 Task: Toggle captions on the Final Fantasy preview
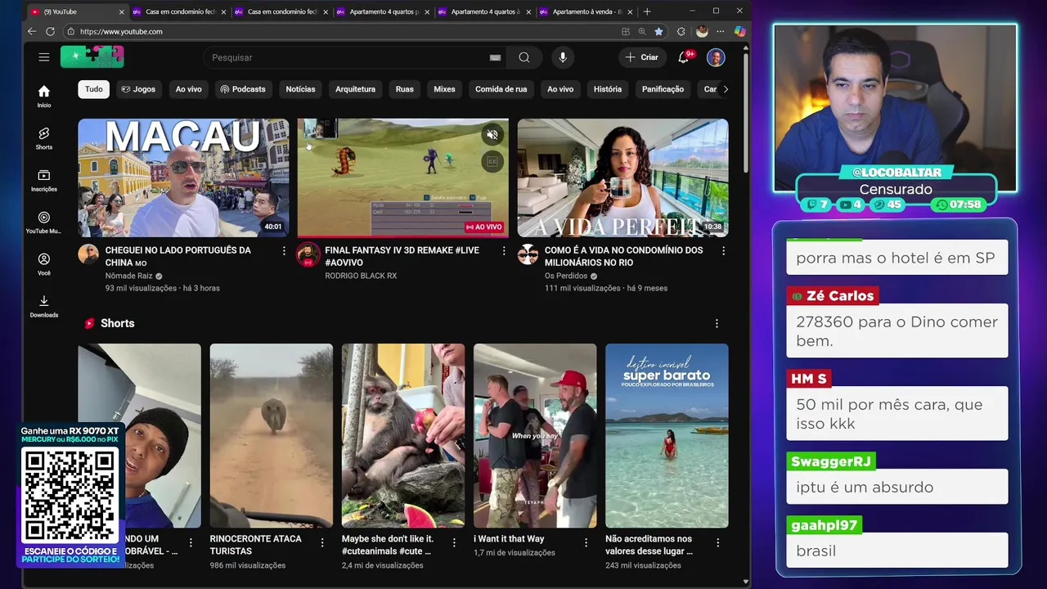pos(492,162)
